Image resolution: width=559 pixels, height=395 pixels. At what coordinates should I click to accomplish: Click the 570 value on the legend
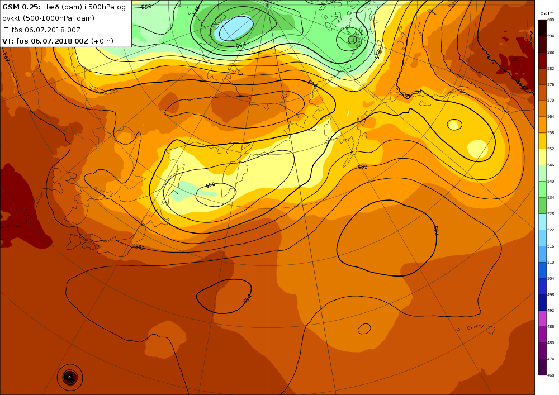click(551, 101)
